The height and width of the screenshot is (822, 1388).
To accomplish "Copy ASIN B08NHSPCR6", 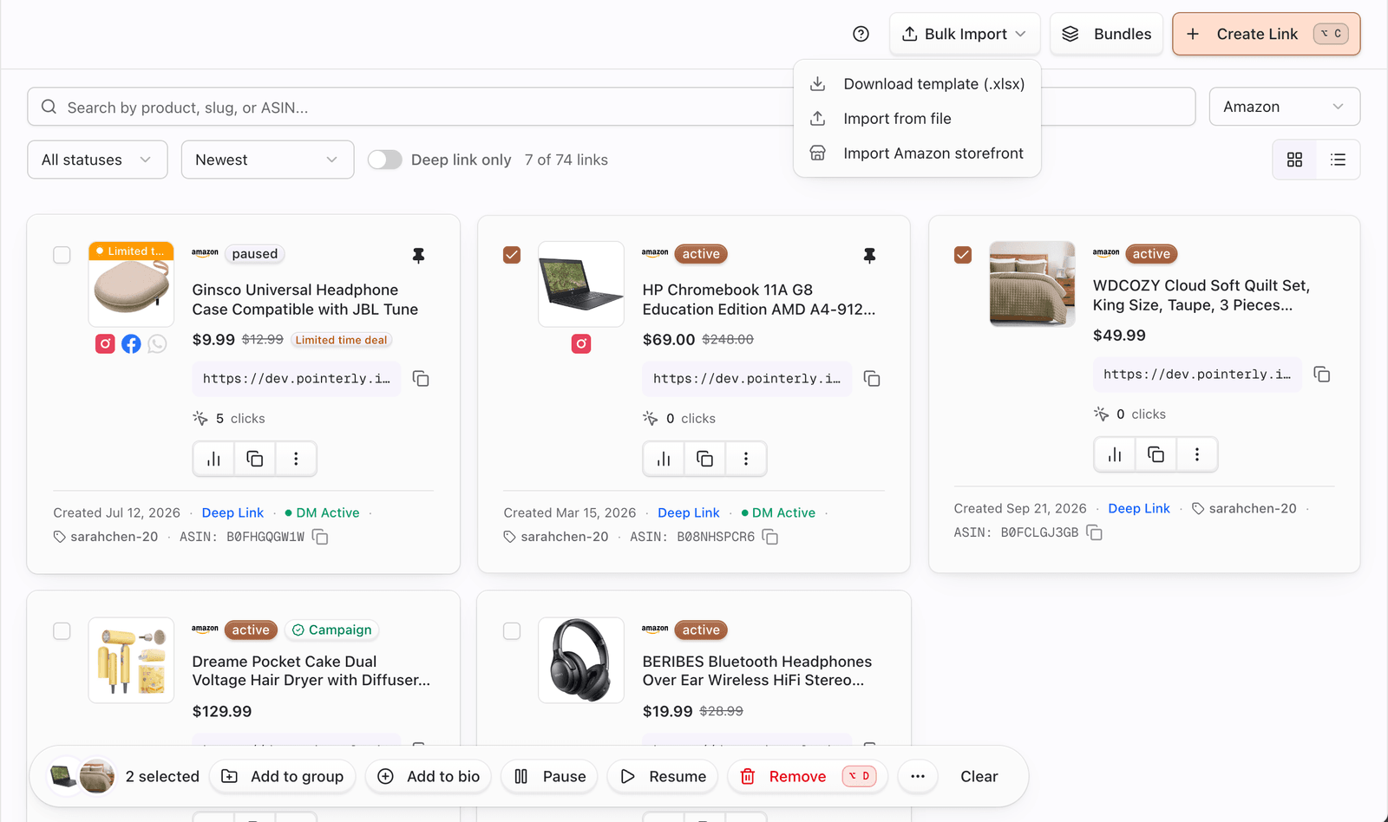I will pos(770,538).
